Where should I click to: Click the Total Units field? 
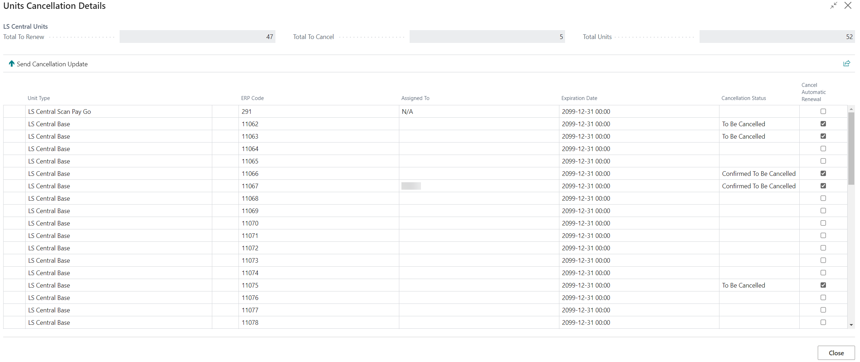tap(777, 37)
